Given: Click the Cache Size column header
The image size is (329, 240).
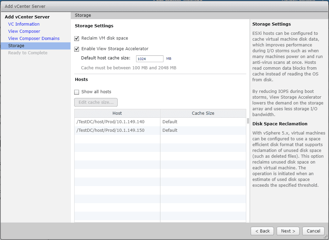Looking at the screenshot, I should click(x=203, y=113).
